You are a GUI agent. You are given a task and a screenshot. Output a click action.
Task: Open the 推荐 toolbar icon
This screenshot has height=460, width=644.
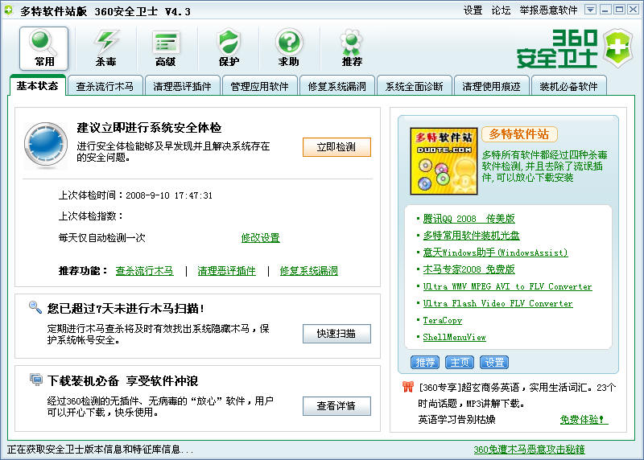tap(352, 47)
